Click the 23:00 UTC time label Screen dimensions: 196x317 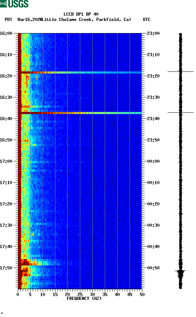coord(153,33)
